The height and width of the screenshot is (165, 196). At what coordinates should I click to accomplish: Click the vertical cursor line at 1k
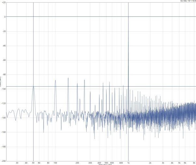(x=128, y=49)
